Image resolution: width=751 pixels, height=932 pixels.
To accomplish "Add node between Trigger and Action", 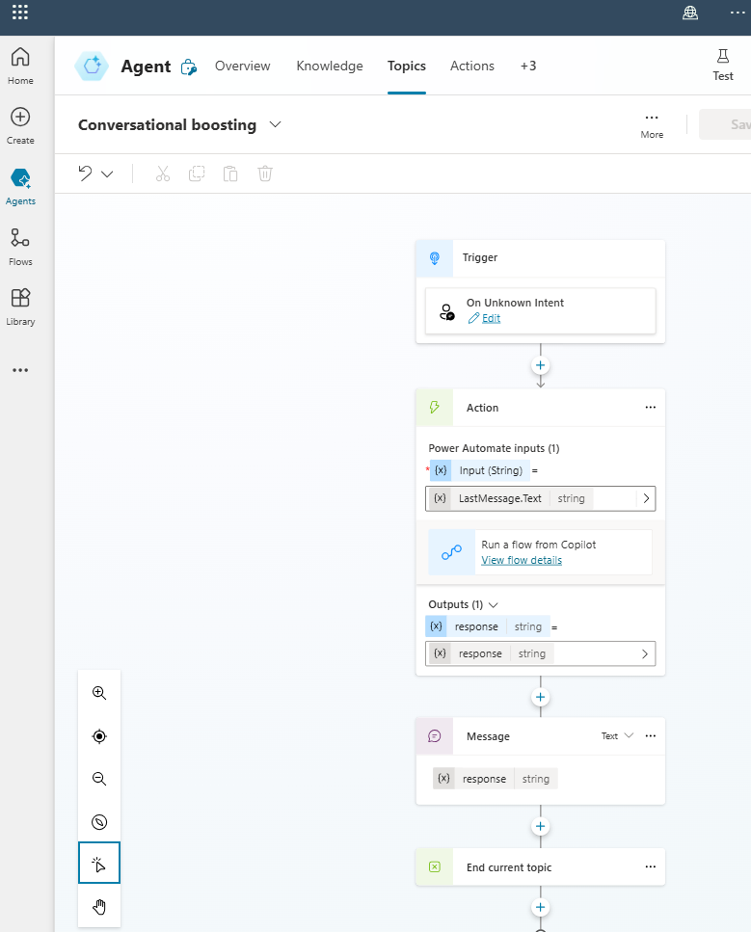I will (540, 365).
